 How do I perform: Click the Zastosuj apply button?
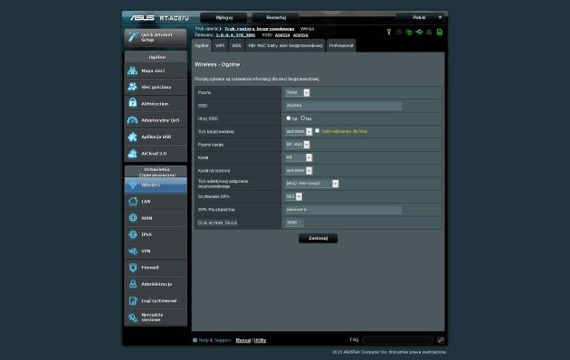click(318, 238)
